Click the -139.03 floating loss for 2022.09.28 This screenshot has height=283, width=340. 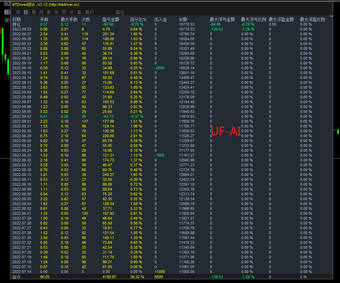[216, 29]
